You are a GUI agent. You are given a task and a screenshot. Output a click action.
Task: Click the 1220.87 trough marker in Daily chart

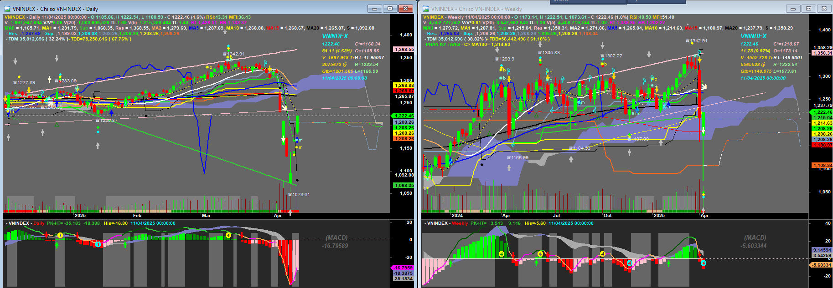[x=107, y=121]
